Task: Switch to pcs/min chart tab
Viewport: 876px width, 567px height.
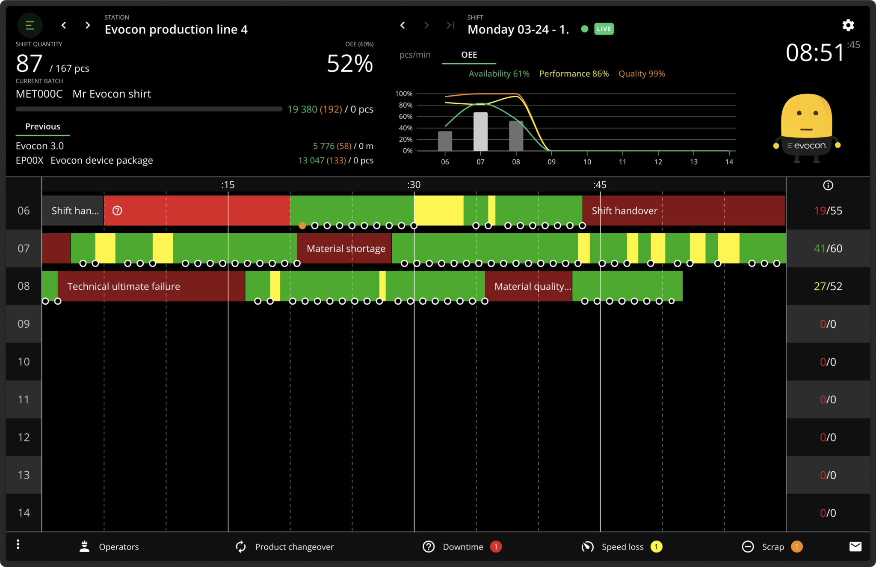Action: click(x=415, y=55)
